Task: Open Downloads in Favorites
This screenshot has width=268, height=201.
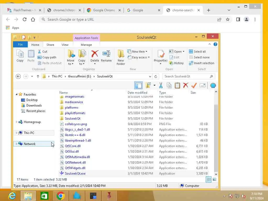Action: coord(34,105)
